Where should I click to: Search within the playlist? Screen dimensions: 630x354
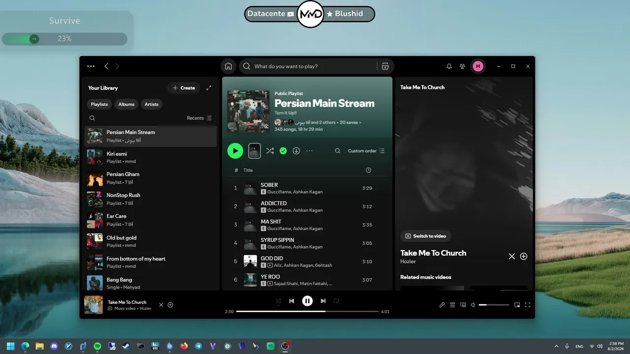(338, 151)
